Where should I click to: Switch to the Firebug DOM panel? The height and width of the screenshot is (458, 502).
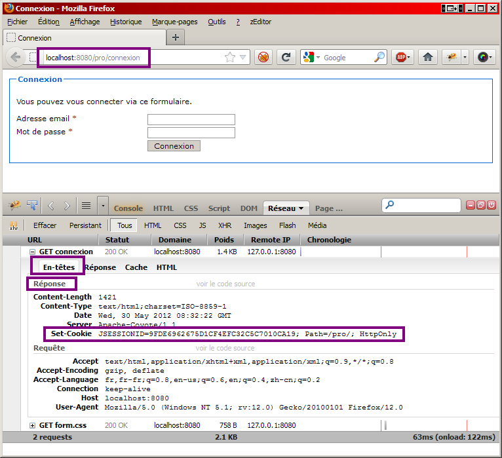(249, 208)
